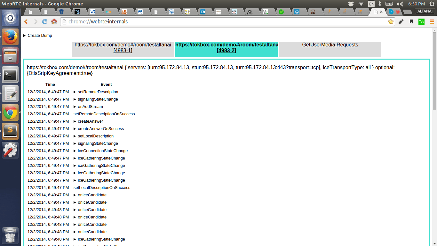Open the Ubuntu Dash launcher icon
Screen dimensions: 437x246
[11, 18]
